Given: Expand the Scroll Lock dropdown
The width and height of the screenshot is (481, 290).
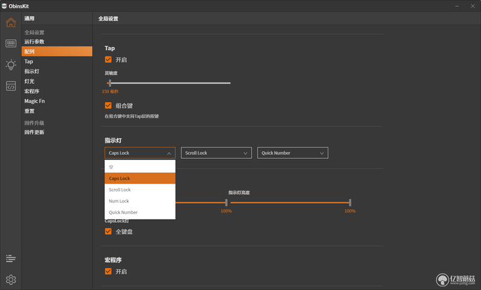Looking at the screenshot, I should (x=216, y=153).
